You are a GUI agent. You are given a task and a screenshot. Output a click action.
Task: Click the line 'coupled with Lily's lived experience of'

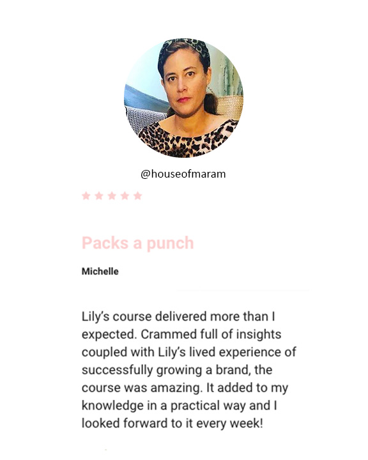[189, 352]
